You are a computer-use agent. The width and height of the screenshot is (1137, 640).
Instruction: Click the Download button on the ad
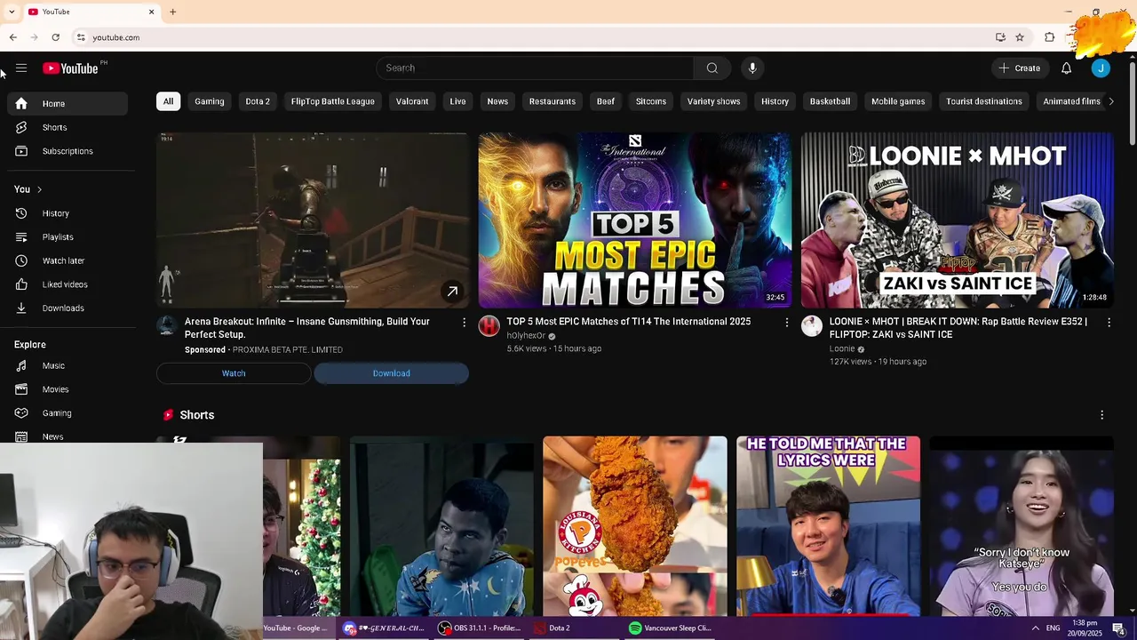tap(391, 373)
